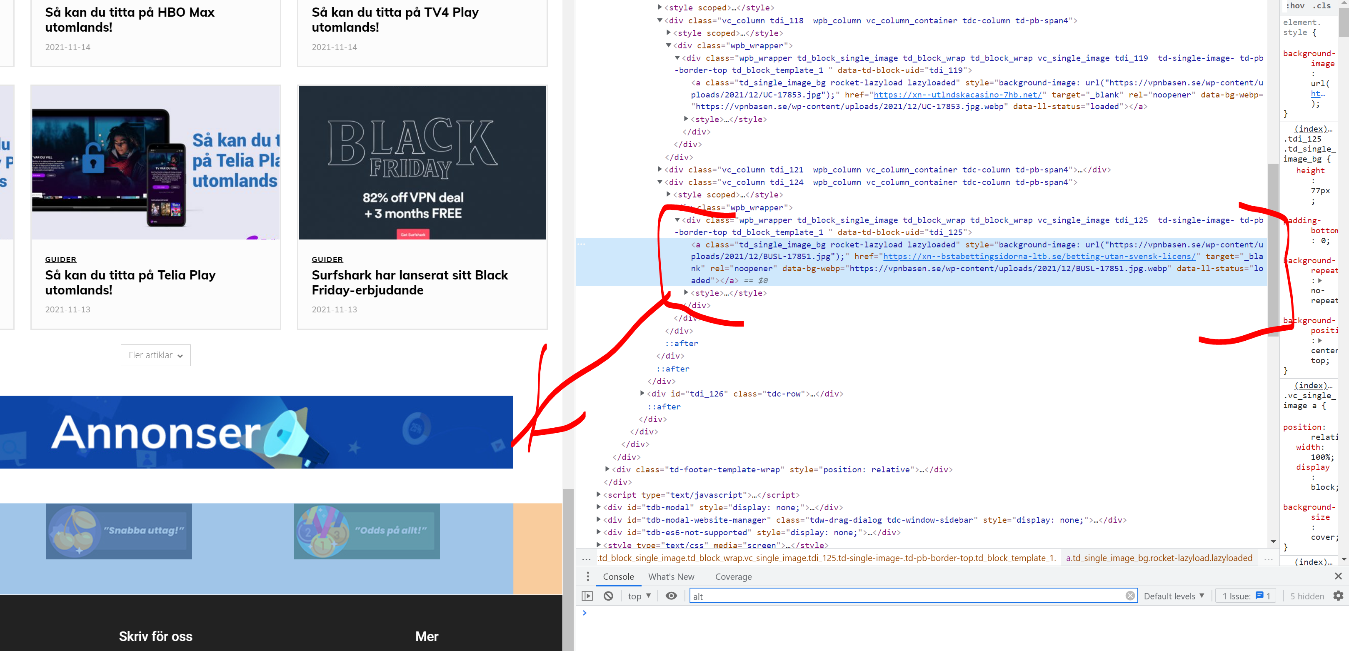Expand the tdi_126 tdc-row div node
1349x651 pixels.
642,393
